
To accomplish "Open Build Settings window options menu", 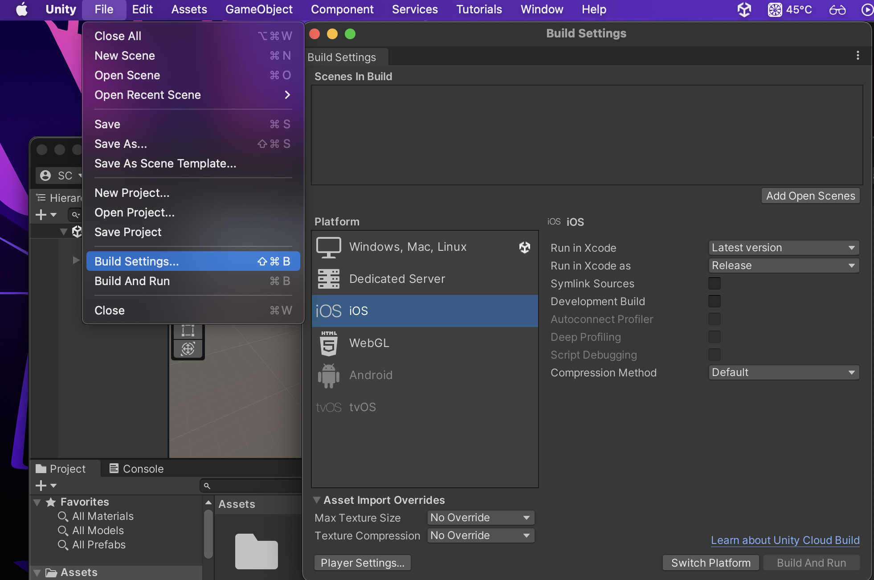I will pyautogui.click(x=858, y=55).
